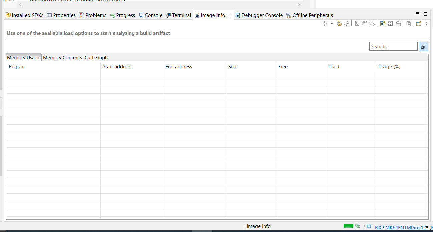Click the C++ file toolbar icon
Viewport: 433px width, 232px height.
383,24
